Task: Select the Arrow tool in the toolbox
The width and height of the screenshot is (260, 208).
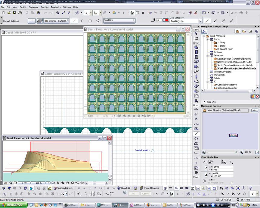Action: (196, 34)
